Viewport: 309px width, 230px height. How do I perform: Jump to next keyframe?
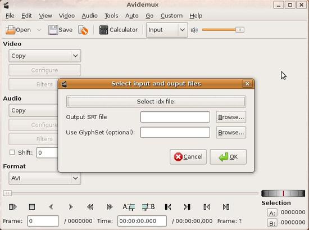(x=110, y=207)
